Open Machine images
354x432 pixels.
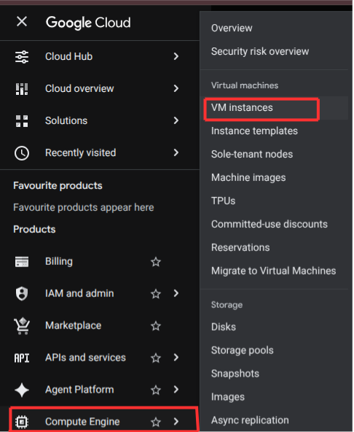[x=248, y=178]
